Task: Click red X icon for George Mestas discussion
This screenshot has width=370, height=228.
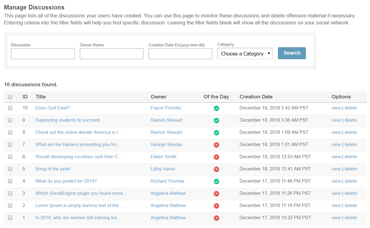Action: pyautogui.click(x=216, y=145)
